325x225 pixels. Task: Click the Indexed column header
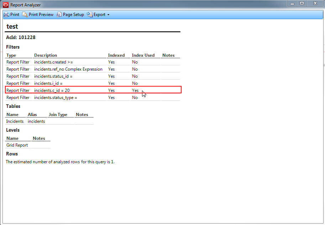(x=116, y=55)
